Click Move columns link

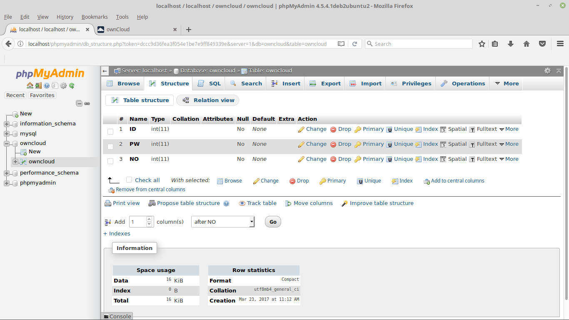pyautogui.click(x=309, y=203)
